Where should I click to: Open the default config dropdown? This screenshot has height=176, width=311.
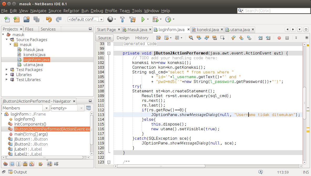pos(101,19)
